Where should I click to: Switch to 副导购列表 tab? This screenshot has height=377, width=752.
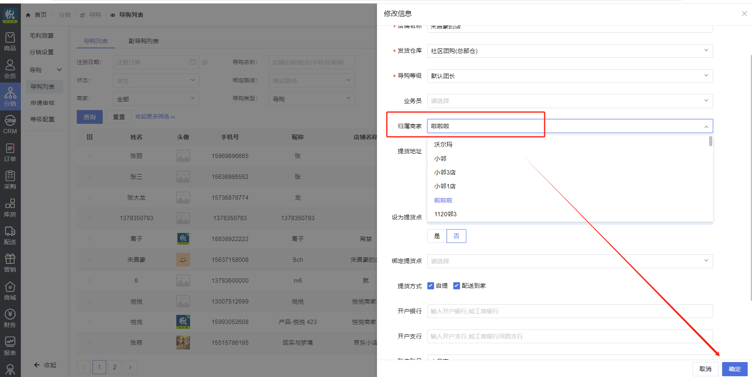tap(144, 41)
